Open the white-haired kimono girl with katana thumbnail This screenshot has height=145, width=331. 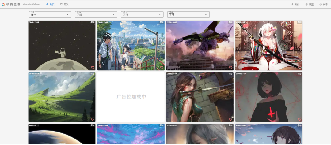click(269, 46)
